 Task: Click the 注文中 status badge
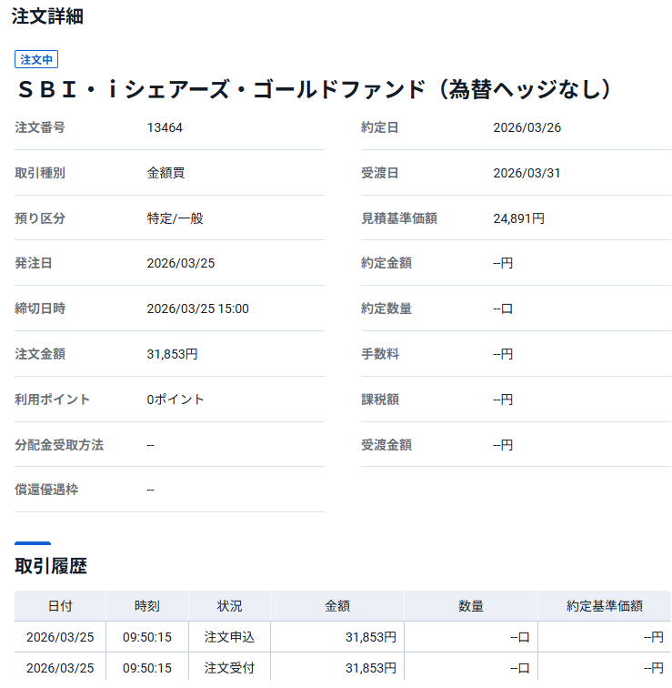tap(36, 59)
